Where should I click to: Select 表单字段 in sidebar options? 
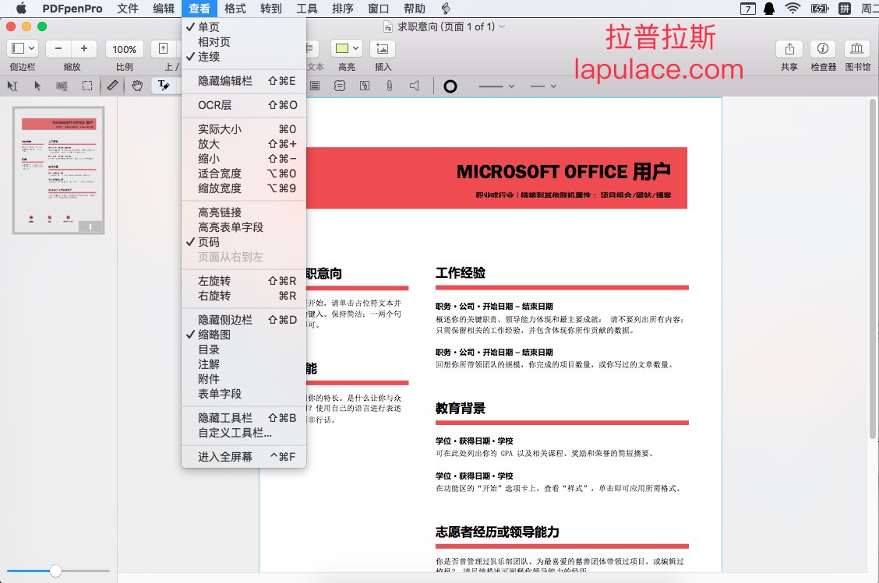pos(244,394)
